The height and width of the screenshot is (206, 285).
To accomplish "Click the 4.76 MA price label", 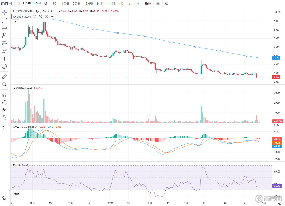I will coord(276,58).
